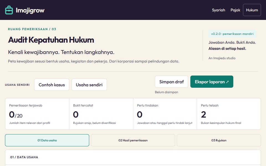
Task: Save progress with Simpan draf
Action: 171,82
